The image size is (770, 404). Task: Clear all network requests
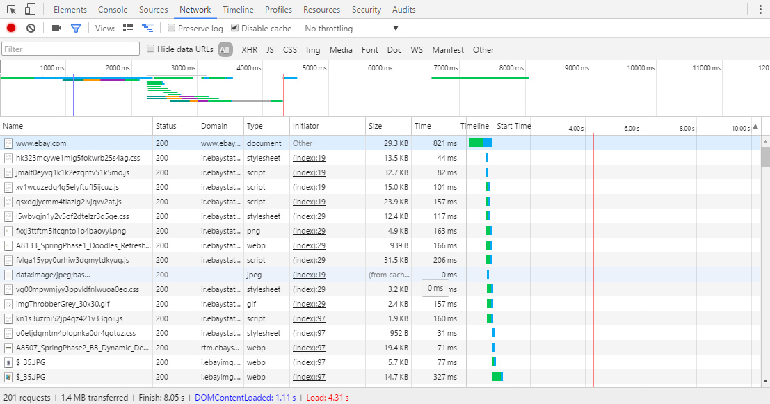(29, 28)
